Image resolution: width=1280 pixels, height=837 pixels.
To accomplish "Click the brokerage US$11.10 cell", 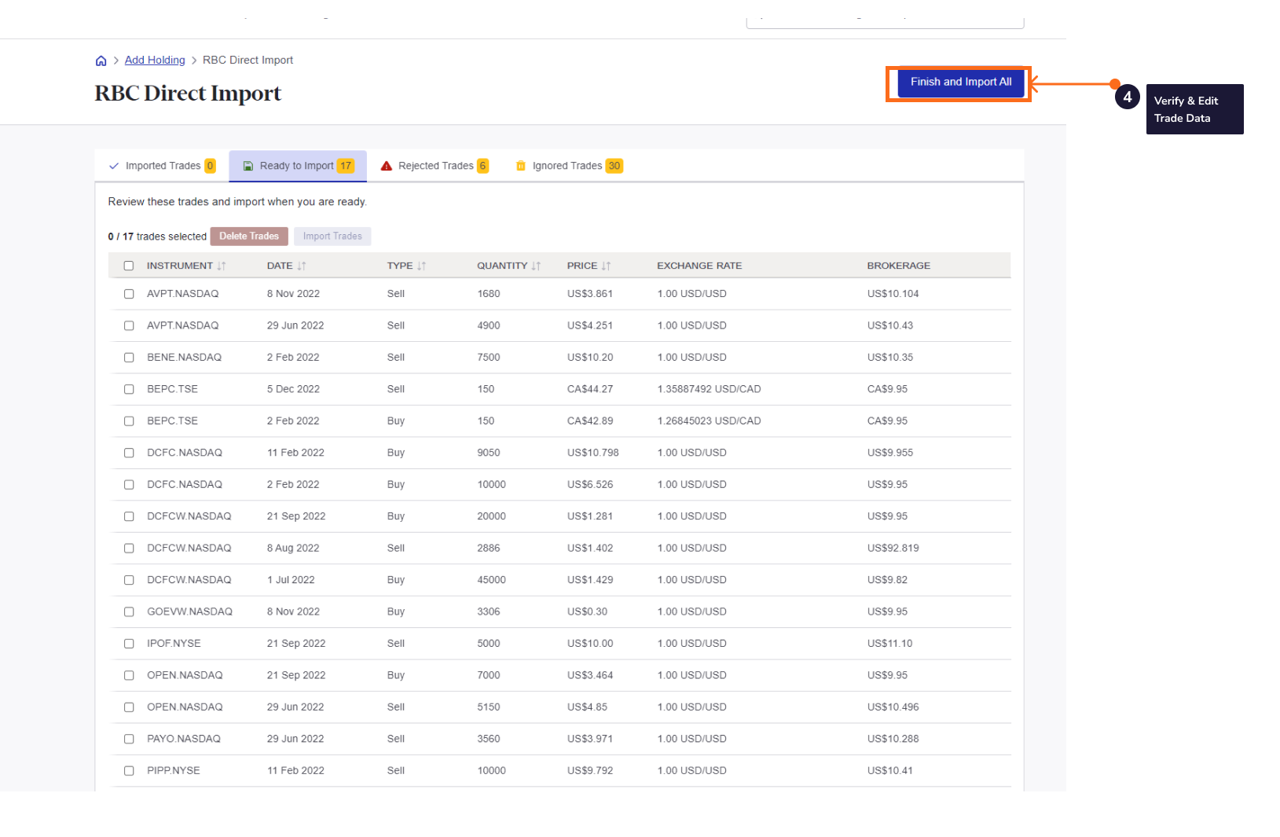I will click(x=890, y=643).
